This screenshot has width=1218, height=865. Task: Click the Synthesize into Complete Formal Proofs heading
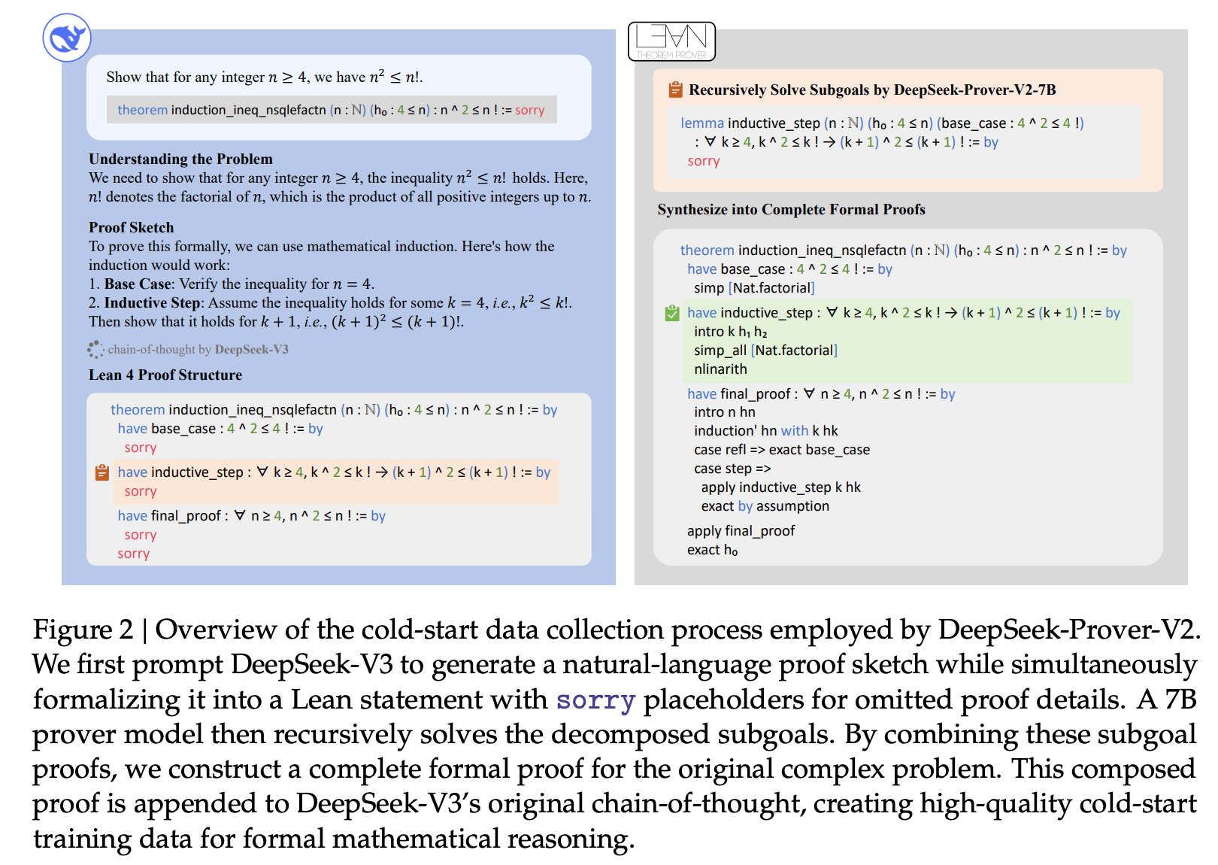pyautogui.click(x=791, y=209)
